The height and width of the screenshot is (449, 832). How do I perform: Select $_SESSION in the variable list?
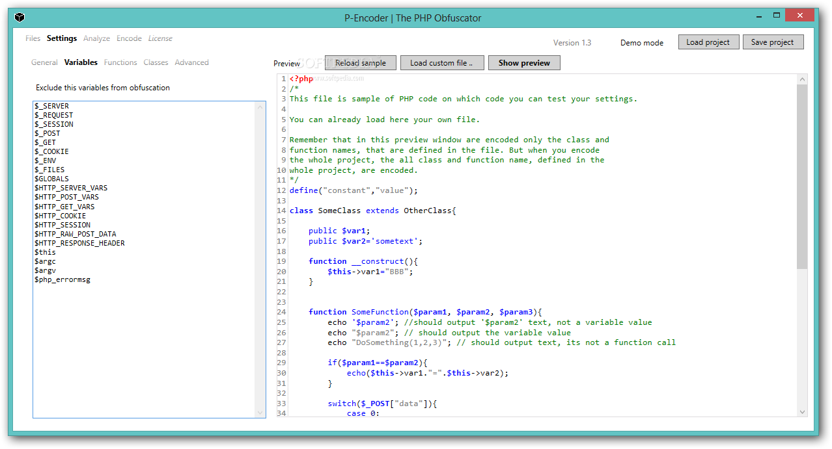[54, 124]
